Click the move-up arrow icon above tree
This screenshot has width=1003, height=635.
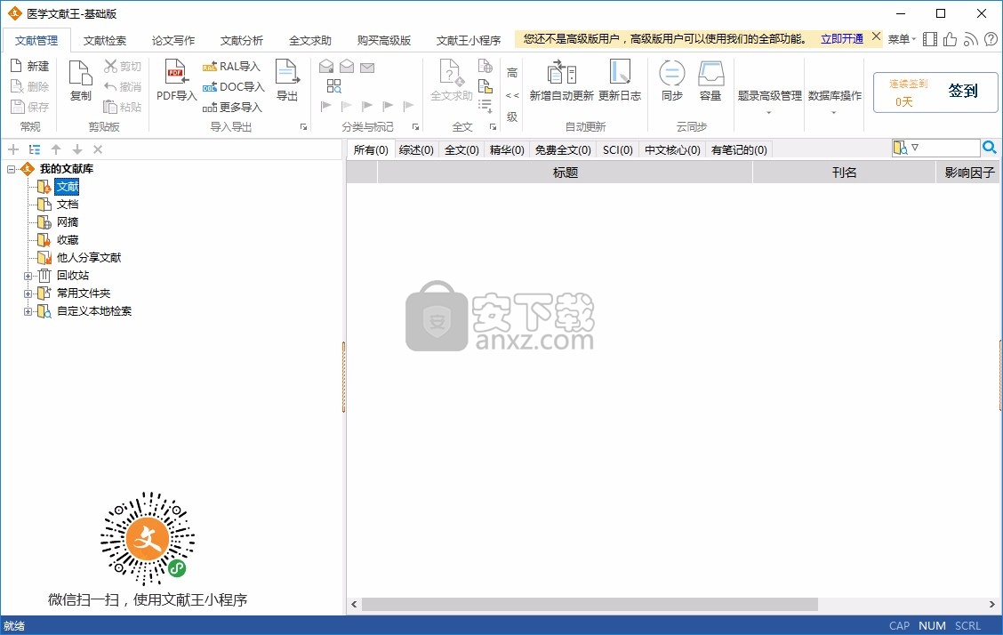56,149
